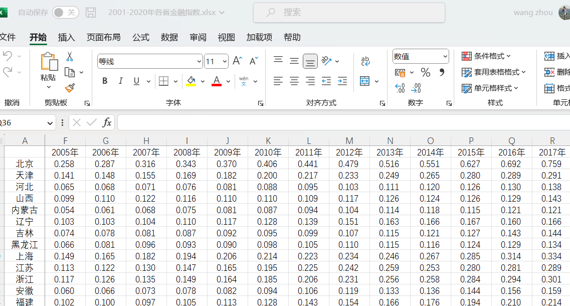Toggle the AutoSave switch
Viewport: 570px width, 306px height.
[66, 13]
